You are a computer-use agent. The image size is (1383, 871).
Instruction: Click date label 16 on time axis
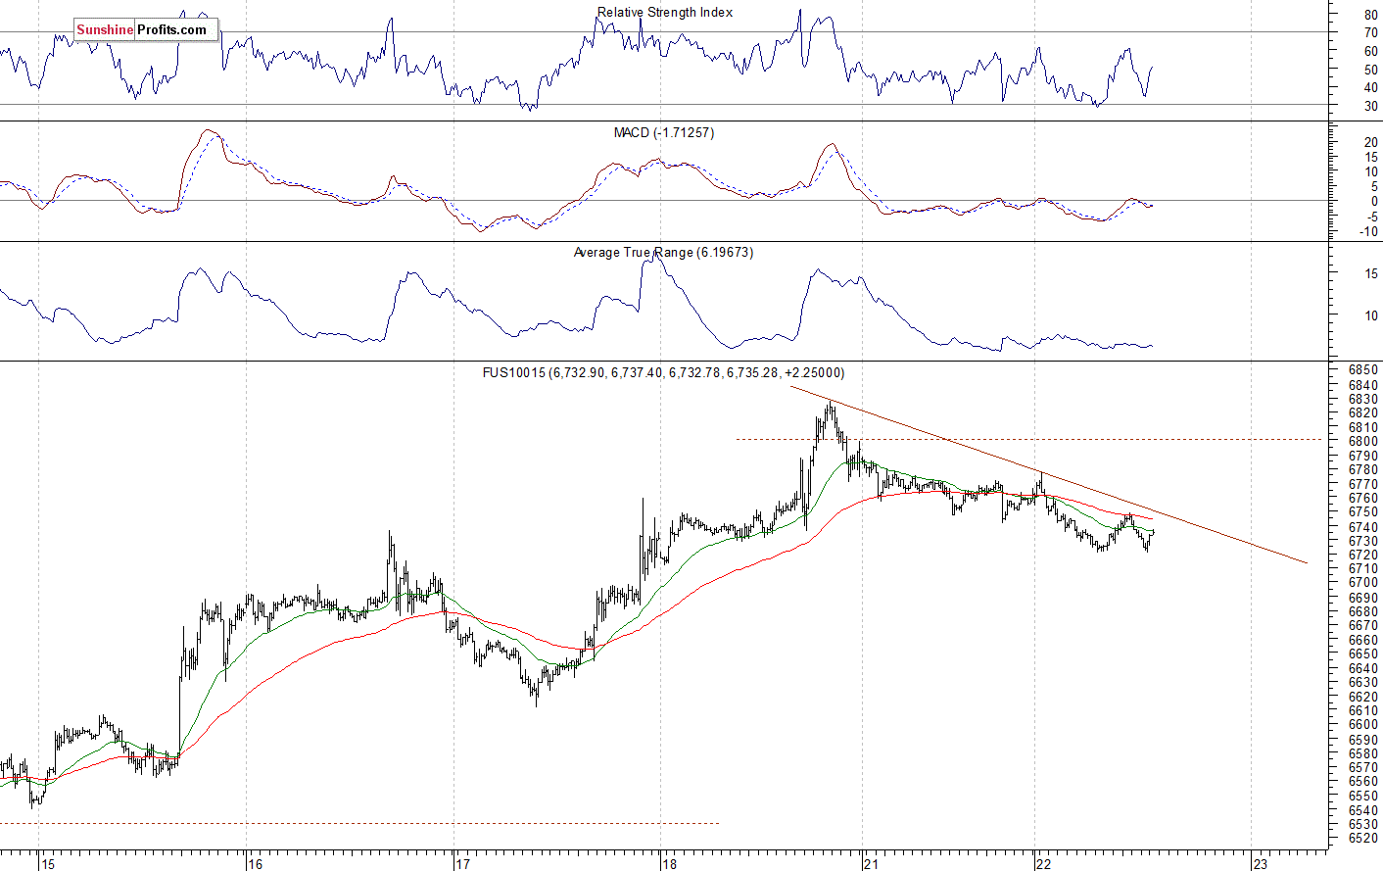255,864
